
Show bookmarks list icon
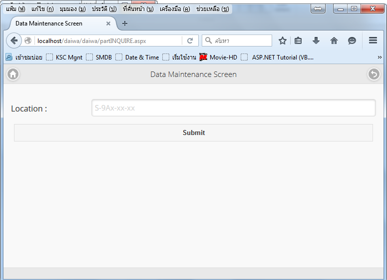point(298,40)
